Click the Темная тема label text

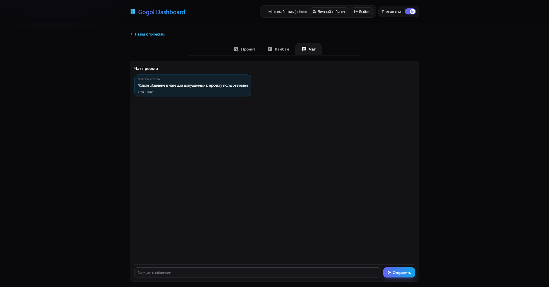pos(392,12)
